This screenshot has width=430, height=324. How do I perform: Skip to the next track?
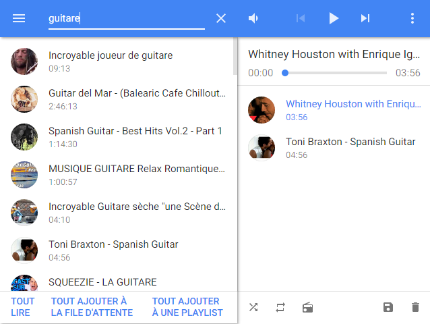(x=365, y=18)
